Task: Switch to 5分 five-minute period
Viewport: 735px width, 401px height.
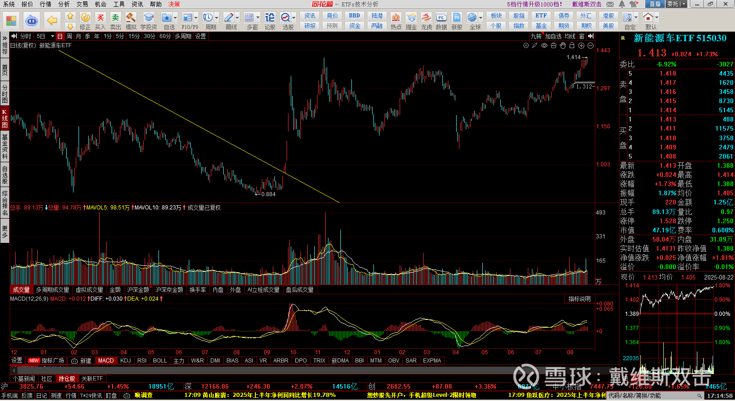Action: (x=119, y=36)
